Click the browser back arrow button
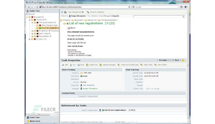Viewport: 215px width, 124px height. 29,7
